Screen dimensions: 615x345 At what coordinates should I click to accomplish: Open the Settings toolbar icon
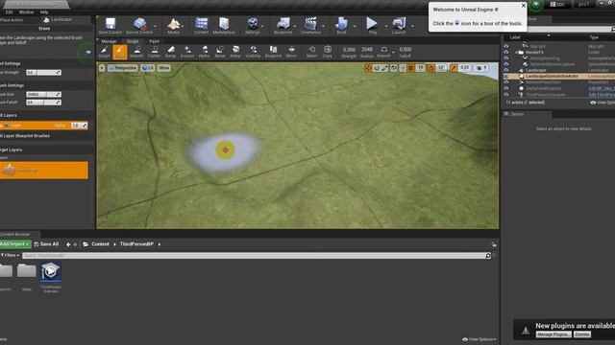(253, 26)
